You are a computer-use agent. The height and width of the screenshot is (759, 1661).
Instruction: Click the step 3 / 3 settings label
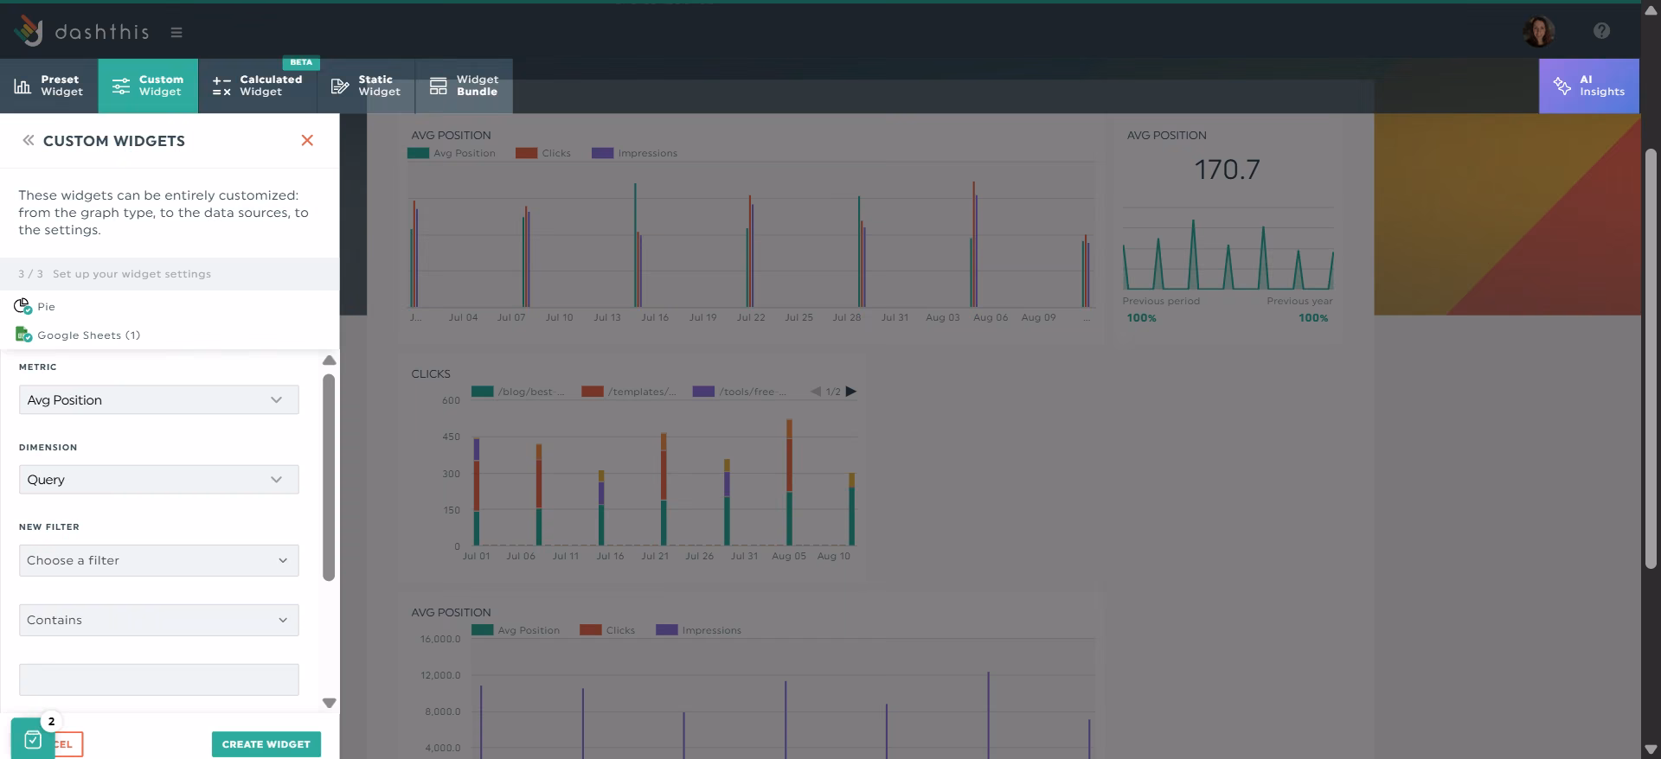point(114,274)
